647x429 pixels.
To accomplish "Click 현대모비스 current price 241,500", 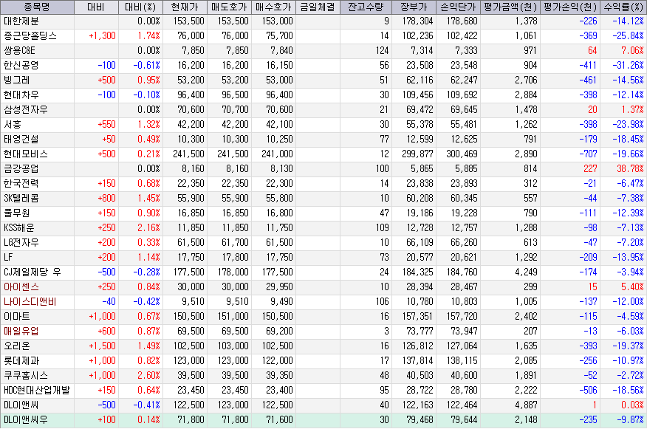I will click(x=188, y=154).
